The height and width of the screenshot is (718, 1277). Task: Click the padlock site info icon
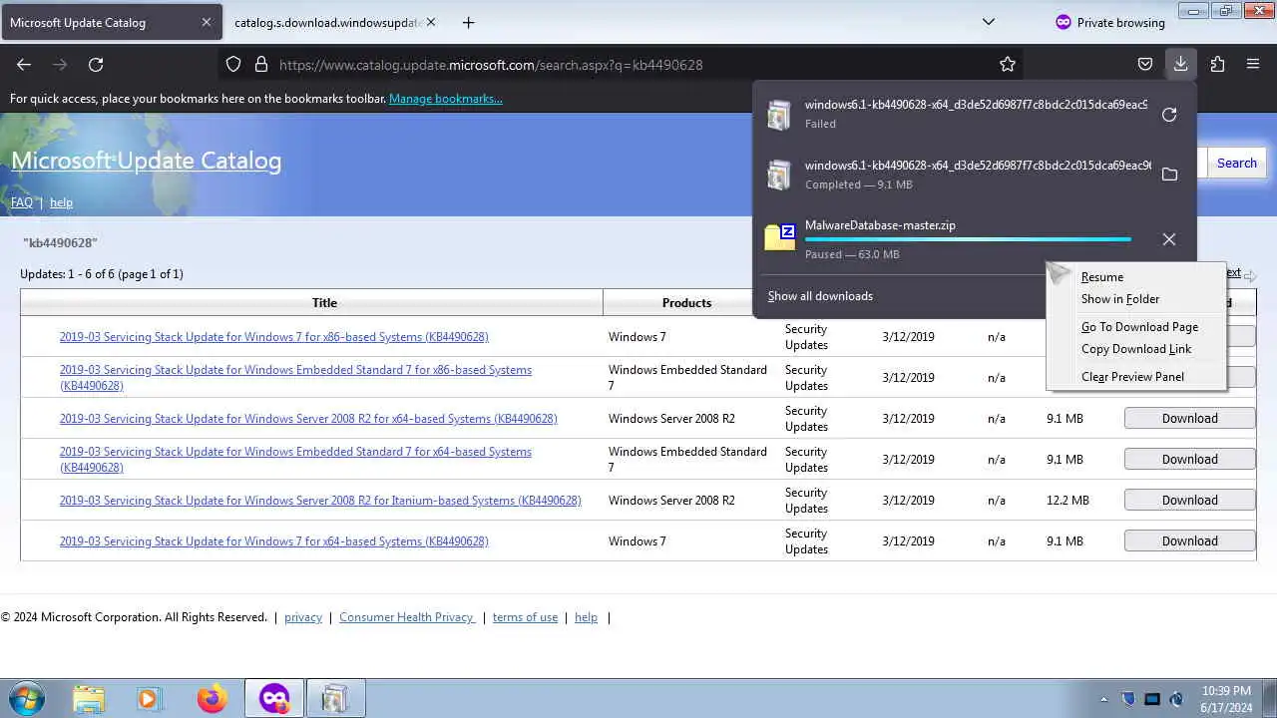pos(261,64)
